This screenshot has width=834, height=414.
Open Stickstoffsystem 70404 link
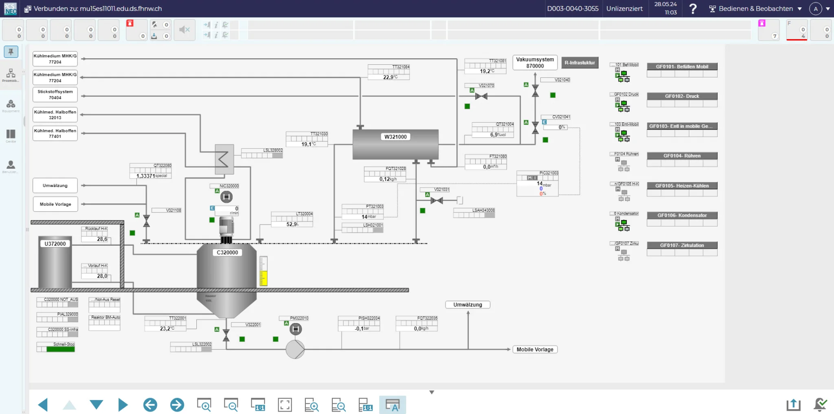pos(55,95)
